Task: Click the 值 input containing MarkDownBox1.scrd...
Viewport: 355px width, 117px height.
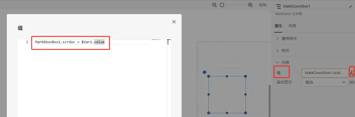Action: [x=325, y=73]
